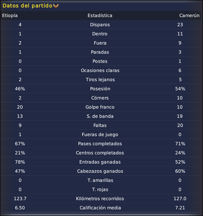Click Etiopía's 46% possession value
Viewport: 203px width, 216px height.
coord(20,89)
